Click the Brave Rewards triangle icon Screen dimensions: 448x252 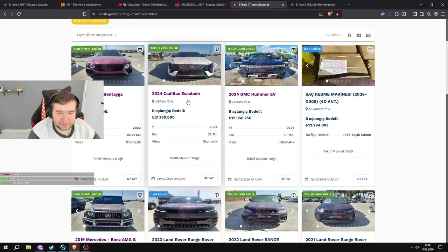(x=337, y=14)
